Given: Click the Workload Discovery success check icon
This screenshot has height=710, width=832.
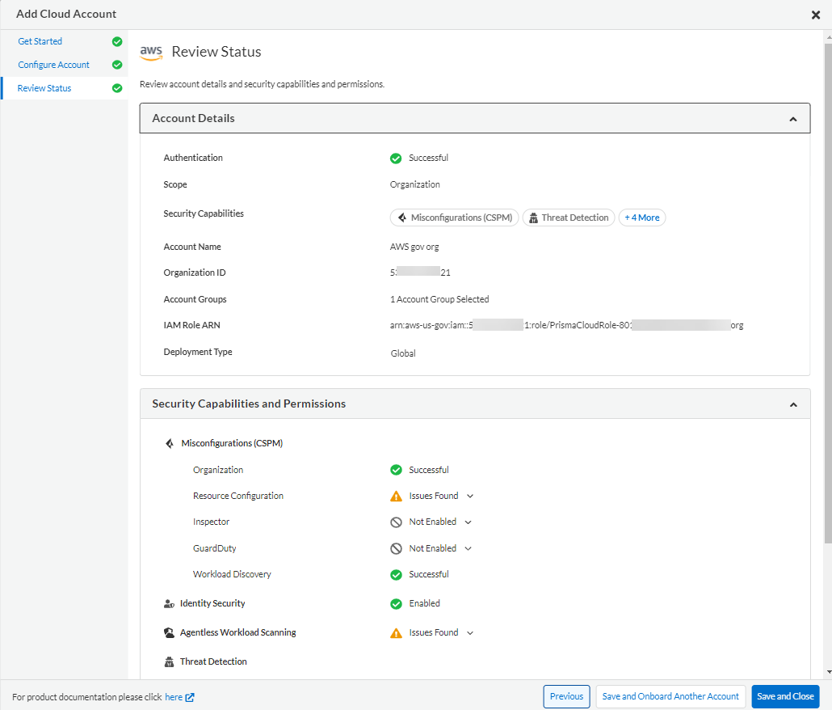Looking at the screenshot, I should click(x=396, y=575).
